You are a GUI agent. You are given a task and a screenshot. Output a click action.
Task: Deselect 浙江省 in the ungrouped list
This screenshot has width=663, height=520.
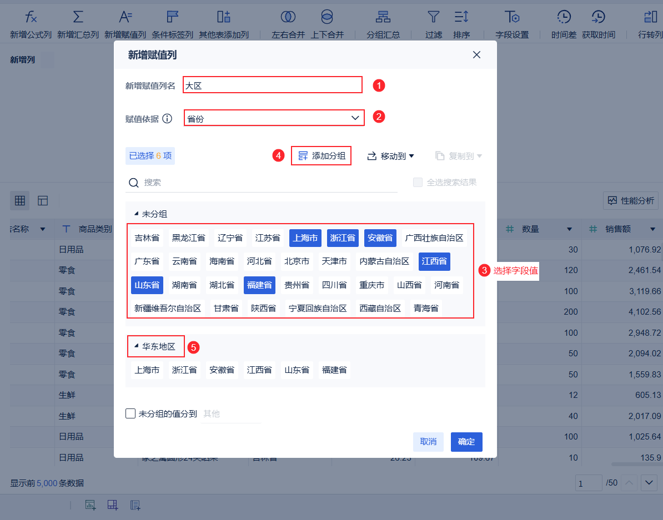pos(343,238)
